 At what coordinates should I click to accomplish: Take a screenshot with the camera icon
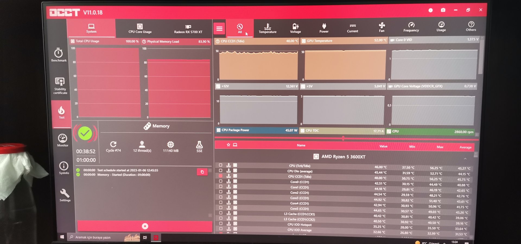(443, 10)
